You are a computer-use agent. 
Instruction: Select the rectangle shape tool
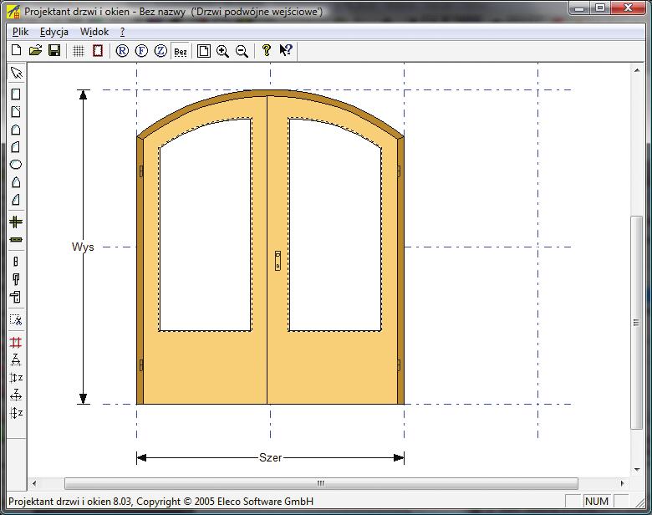pos(16,94)
